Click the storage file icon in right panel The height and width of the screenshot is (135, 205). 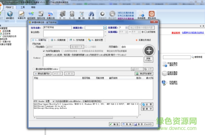tap(165, 64)
